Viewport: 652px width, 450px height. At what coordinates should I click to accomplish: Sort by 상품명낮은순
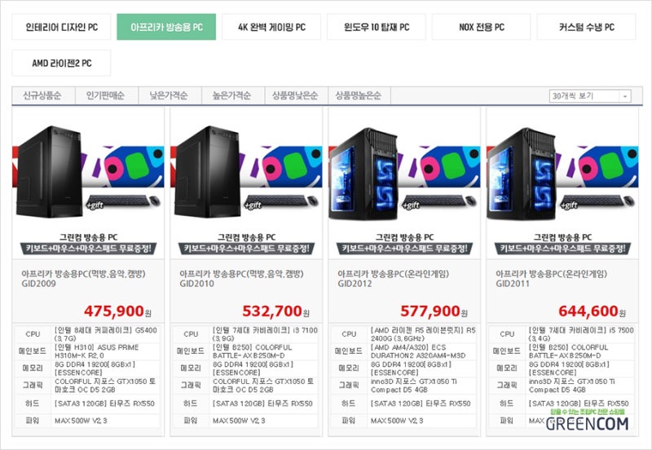click(296, 95)
